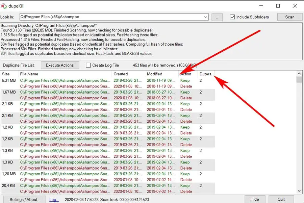Viewport: 304px width, 203px height.
Task: Click the green file path in 20,4 KB row
Action: (x=65, y=185)
